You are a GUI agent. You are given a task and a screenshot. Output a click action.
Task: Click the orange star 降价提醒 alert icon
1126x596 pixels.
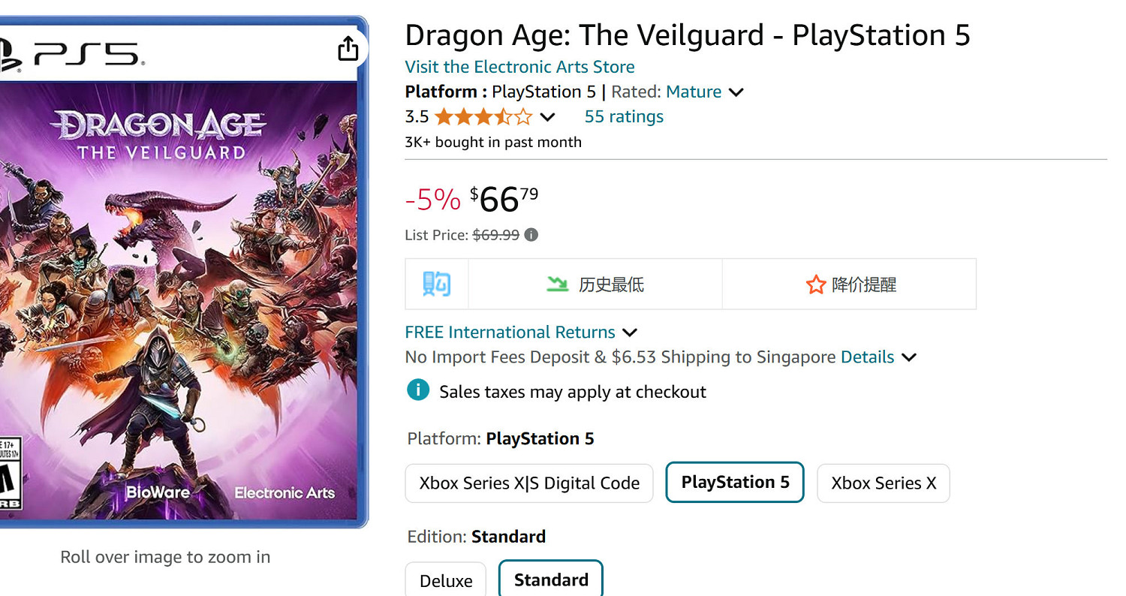tap(815, 284)
